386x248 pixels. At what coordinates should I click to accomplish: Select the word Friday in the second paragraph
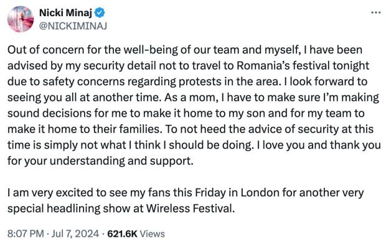click(x=210, y=193)
